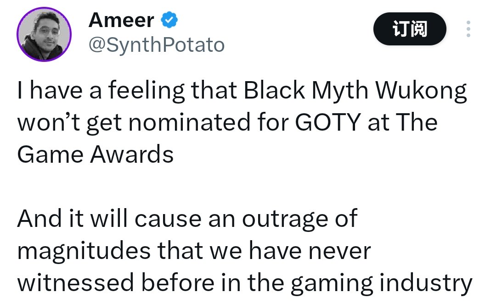This screenshot has height=303, width=485.
Task: Click the blue verified checkmark badge
Action: point(169,20)
